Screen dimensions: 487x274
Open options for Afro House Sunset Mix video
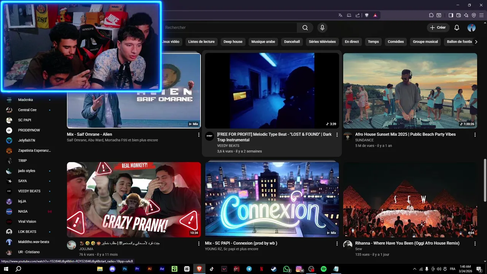[x=475, y=135]
